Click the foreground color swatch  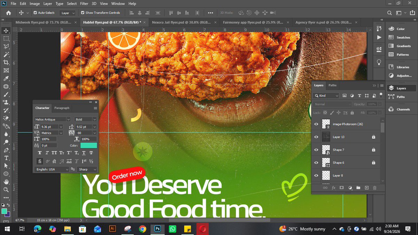(4, 211)
